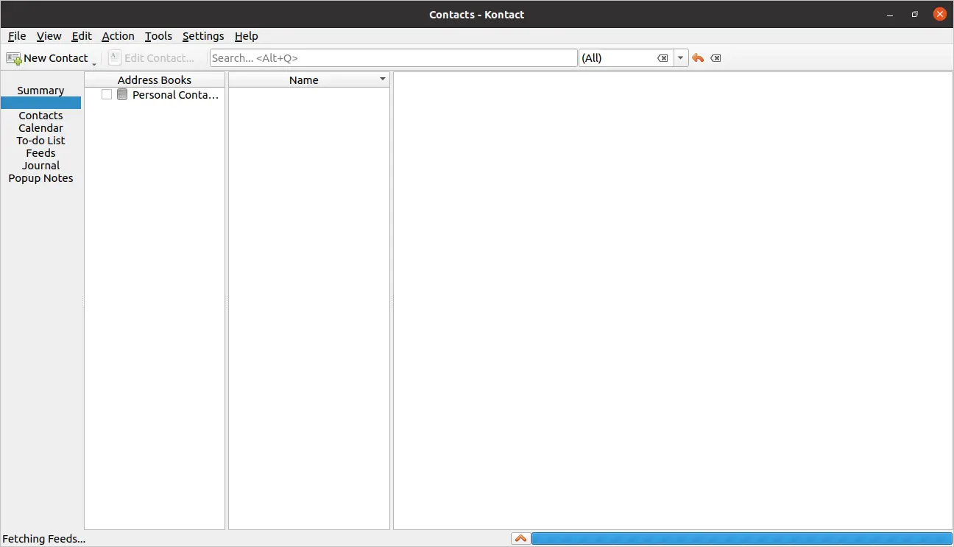
Task: Open the View menu
Action: (49, 36)
